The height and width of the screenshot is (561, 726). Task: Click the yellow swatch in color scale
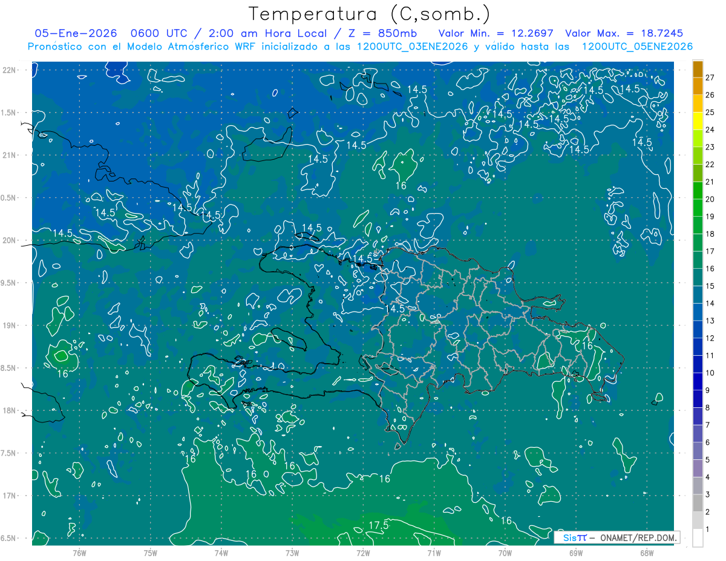point(698,121)
